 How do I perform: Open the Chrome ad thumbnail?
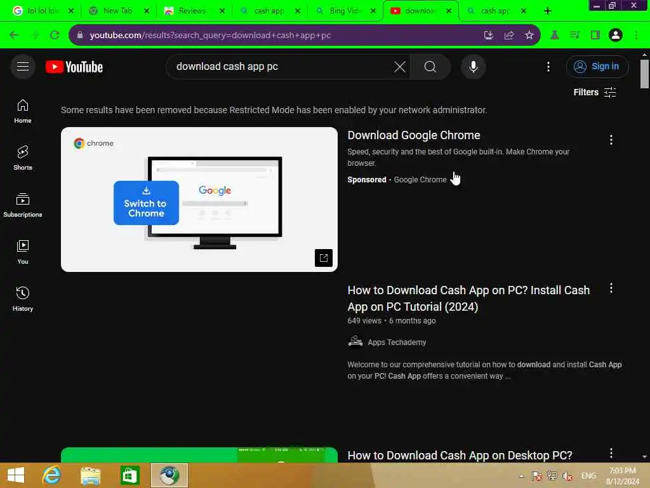[x=199, y=200]
